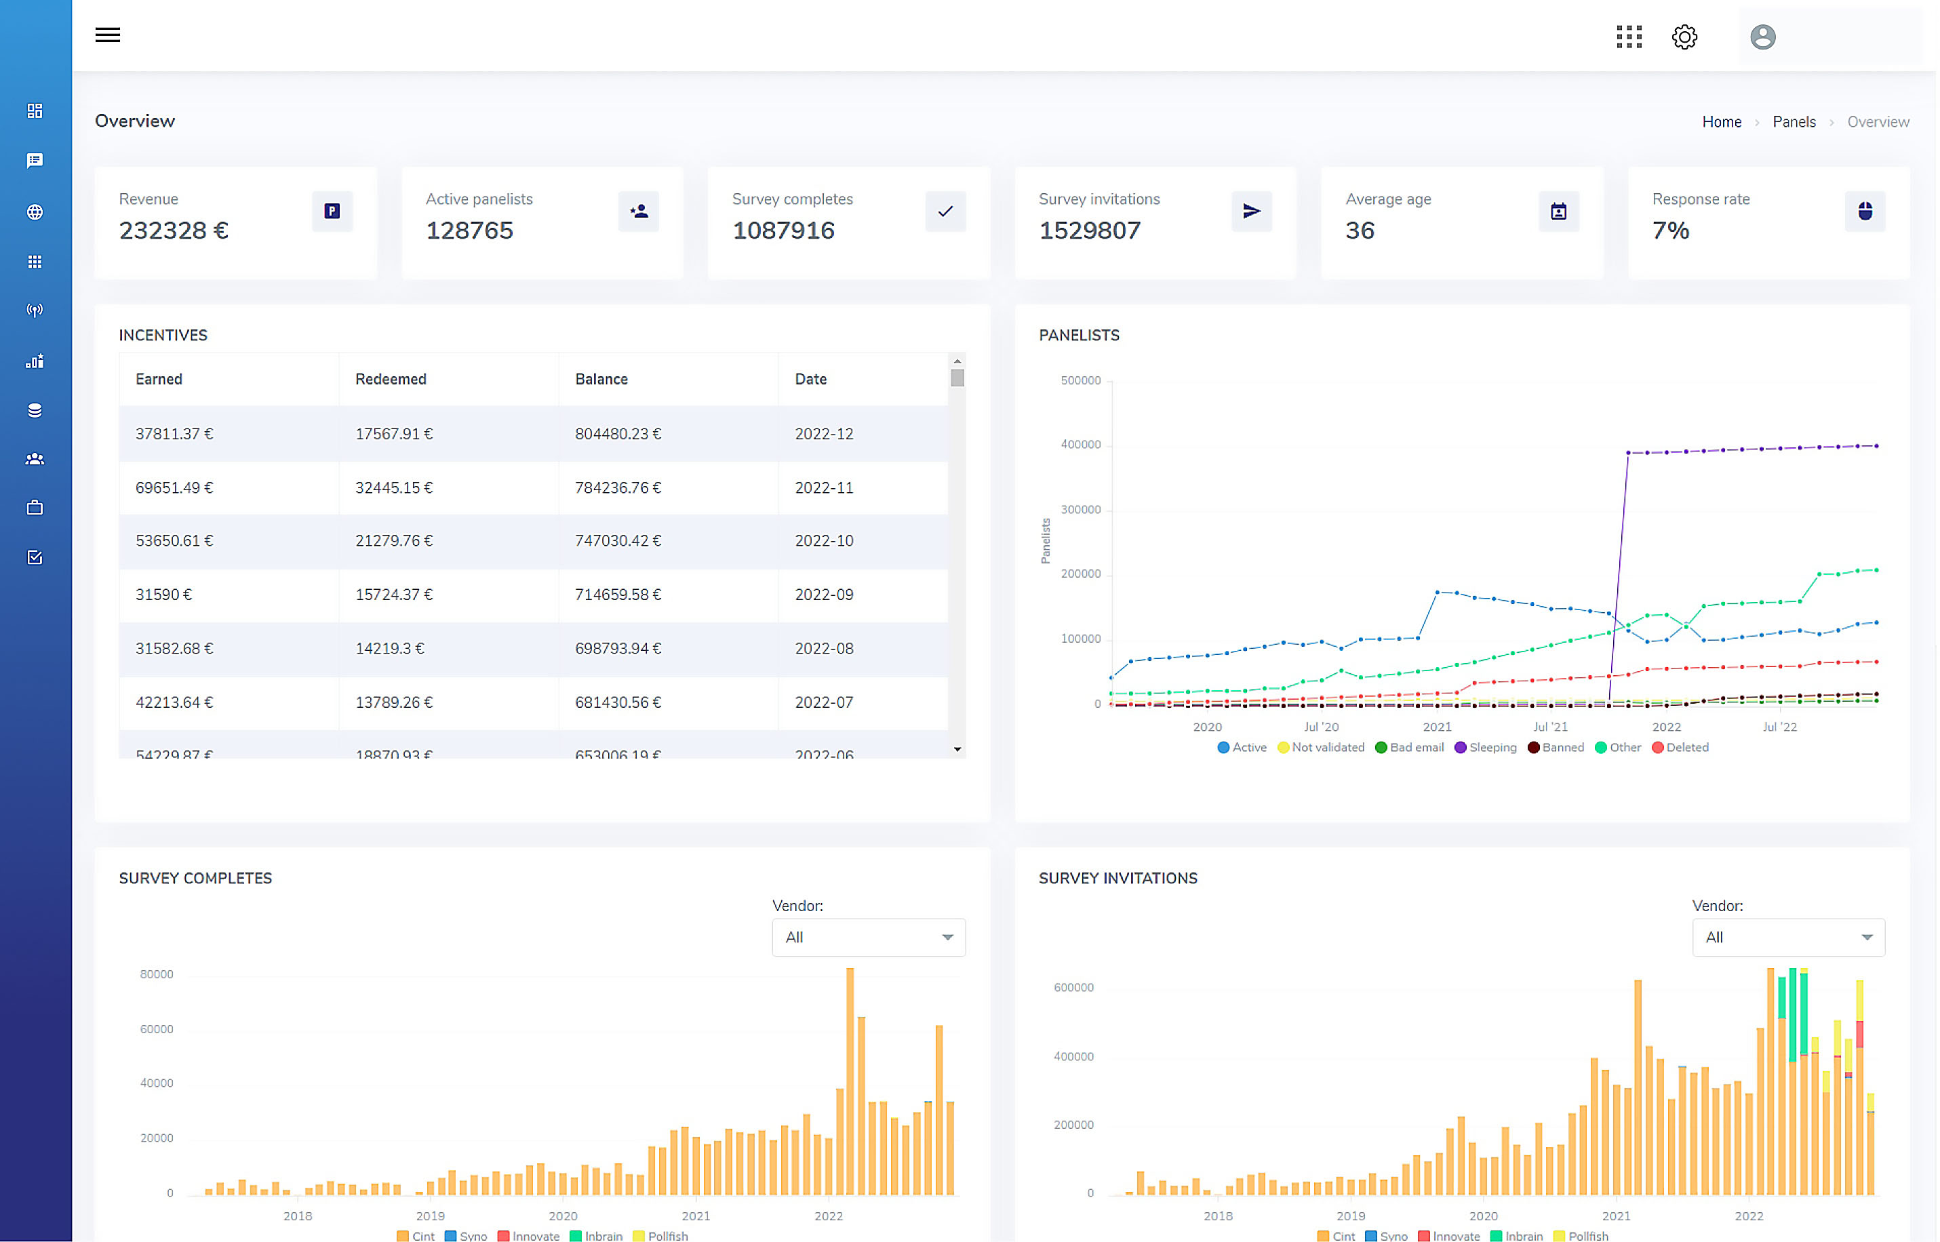Select earned value 42213.64 €

[174, 702]
